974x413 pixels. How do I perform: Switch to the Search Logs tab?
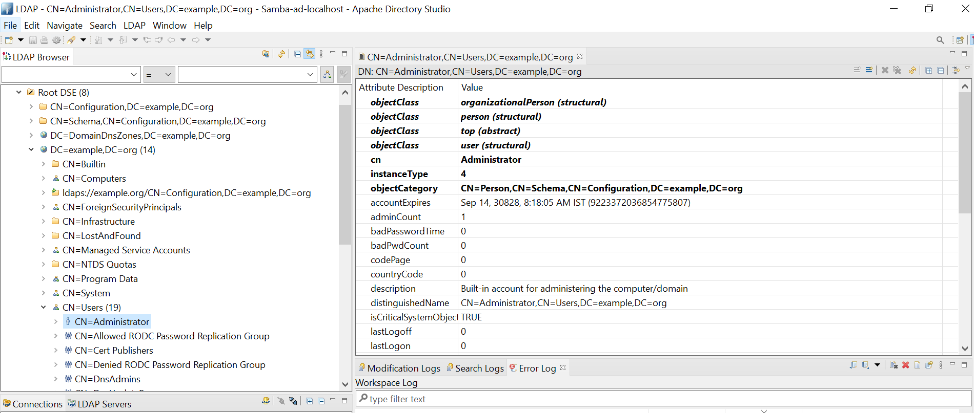475,368
